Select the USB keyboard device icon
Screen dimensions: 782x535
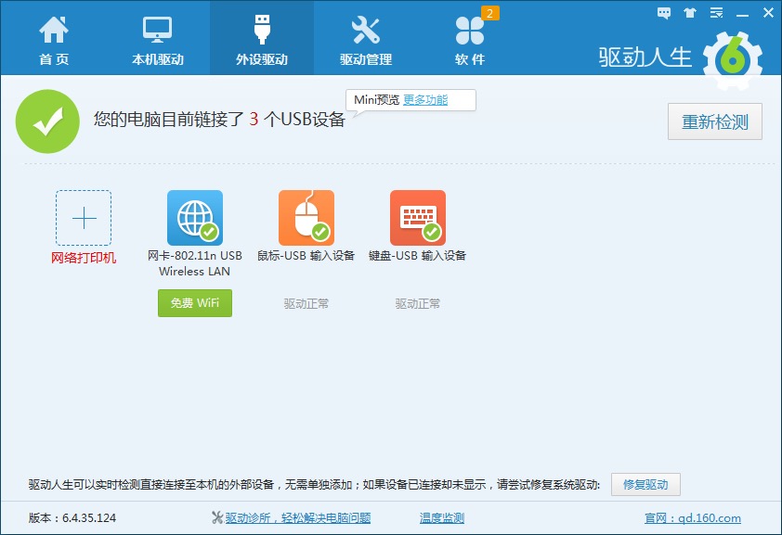pos(418,218)
